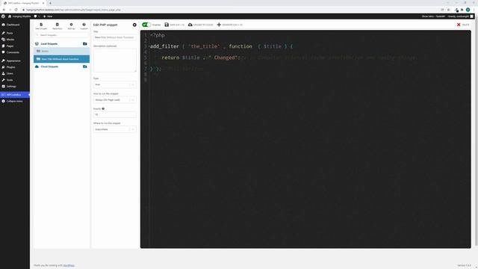Click the WordPress logo in admin bar
Screen dimensions: 478x269
pyautogui.click(x=3, y=16)
